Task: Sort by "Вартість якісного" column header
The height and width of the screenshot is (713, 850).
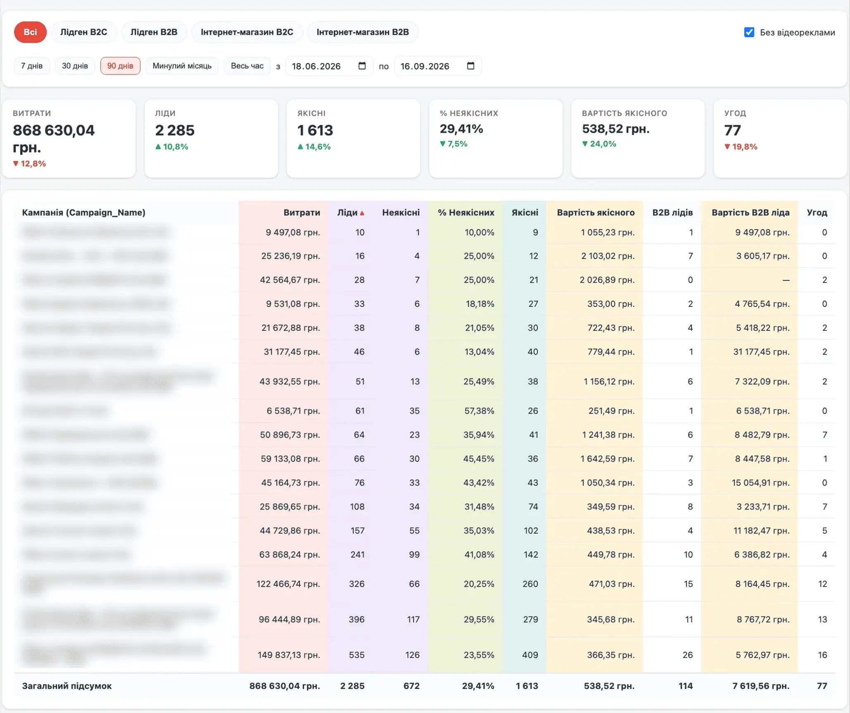Action: pyautogui.click(x=596, y=212)
